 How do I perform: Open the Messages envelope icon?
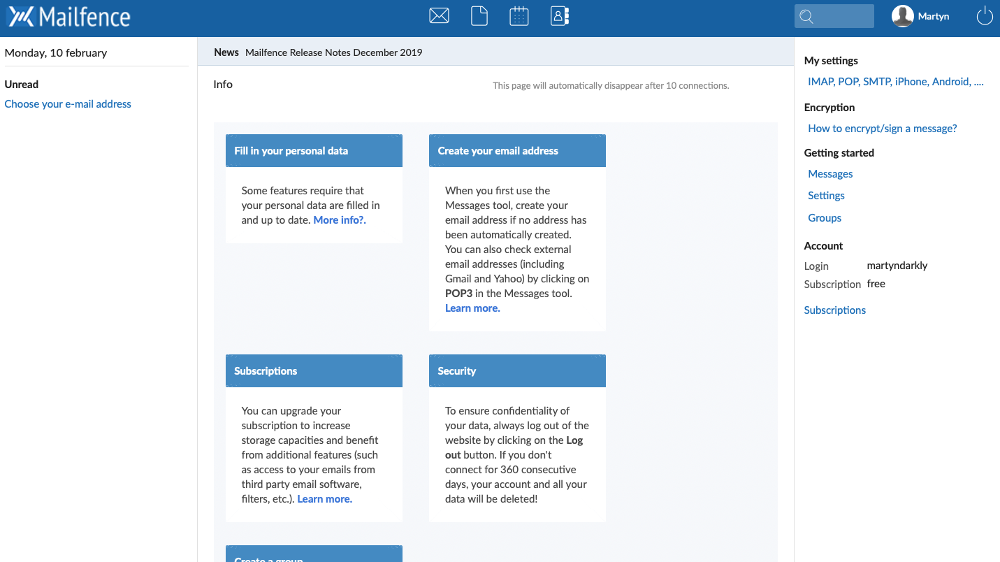[x=439, y=15]
